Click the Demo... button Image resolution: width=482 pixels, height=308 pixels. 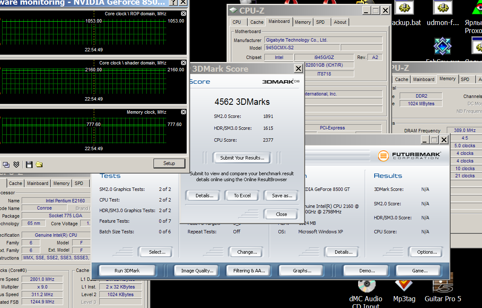(x=367, y=271)
